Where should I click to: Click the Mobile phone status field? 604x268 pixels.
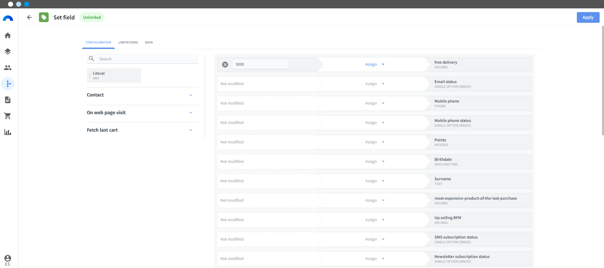(x=478, y=123)
